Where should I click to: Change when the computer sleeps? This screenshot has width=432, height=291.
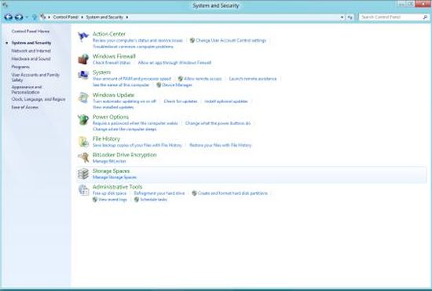pyautogui.click(x=125, y=129)
